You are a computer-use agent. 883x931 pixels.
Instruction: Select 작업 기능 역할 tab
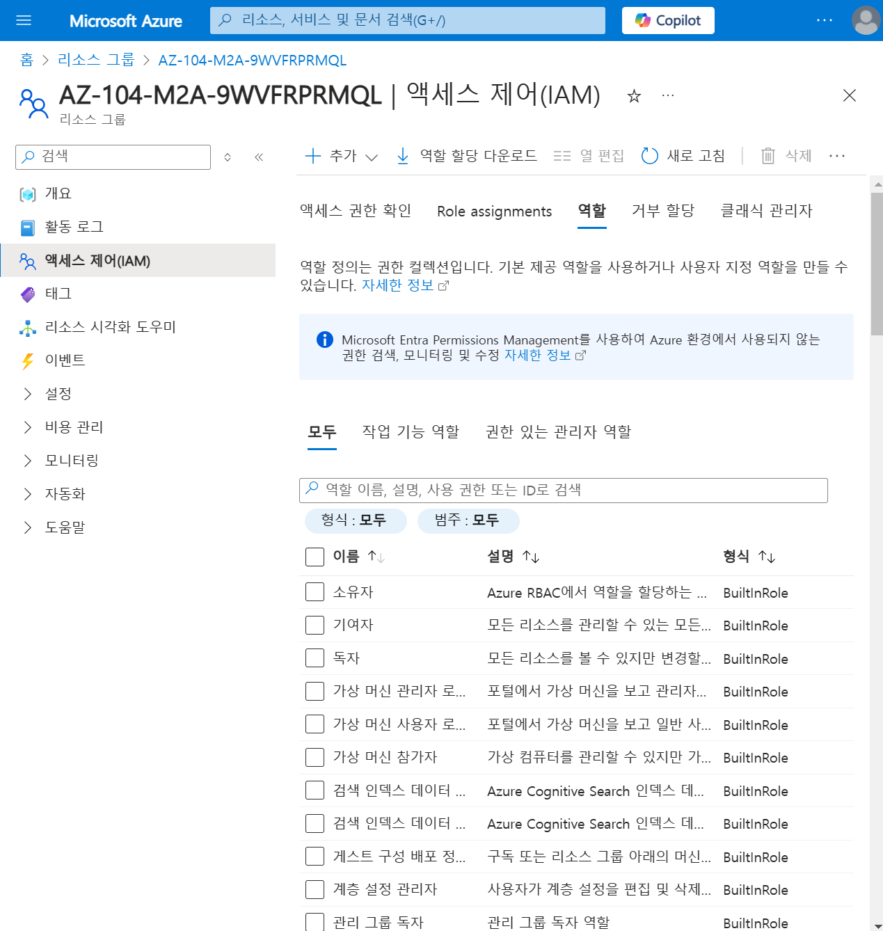(x=411, y=432)
